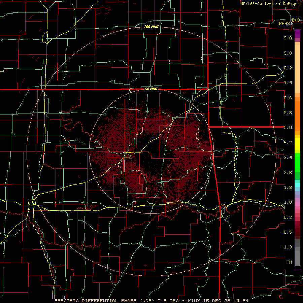
Task: Click the DKD product label
Action: click(296, 20)
